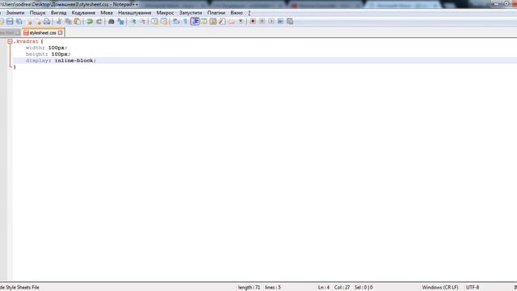Click the Stop Recording macro icon
The image size is (517, 291).
point(262,22)
